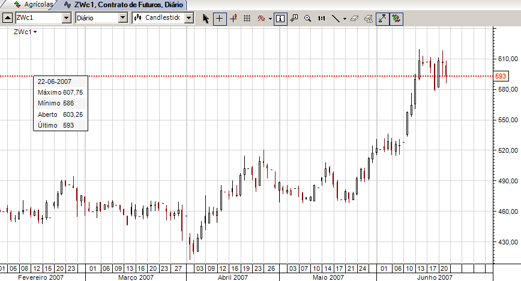Click the 593 last price tag
Image resolution: width=521 pixels, height=281 pixels.
[x=501, y=76]
